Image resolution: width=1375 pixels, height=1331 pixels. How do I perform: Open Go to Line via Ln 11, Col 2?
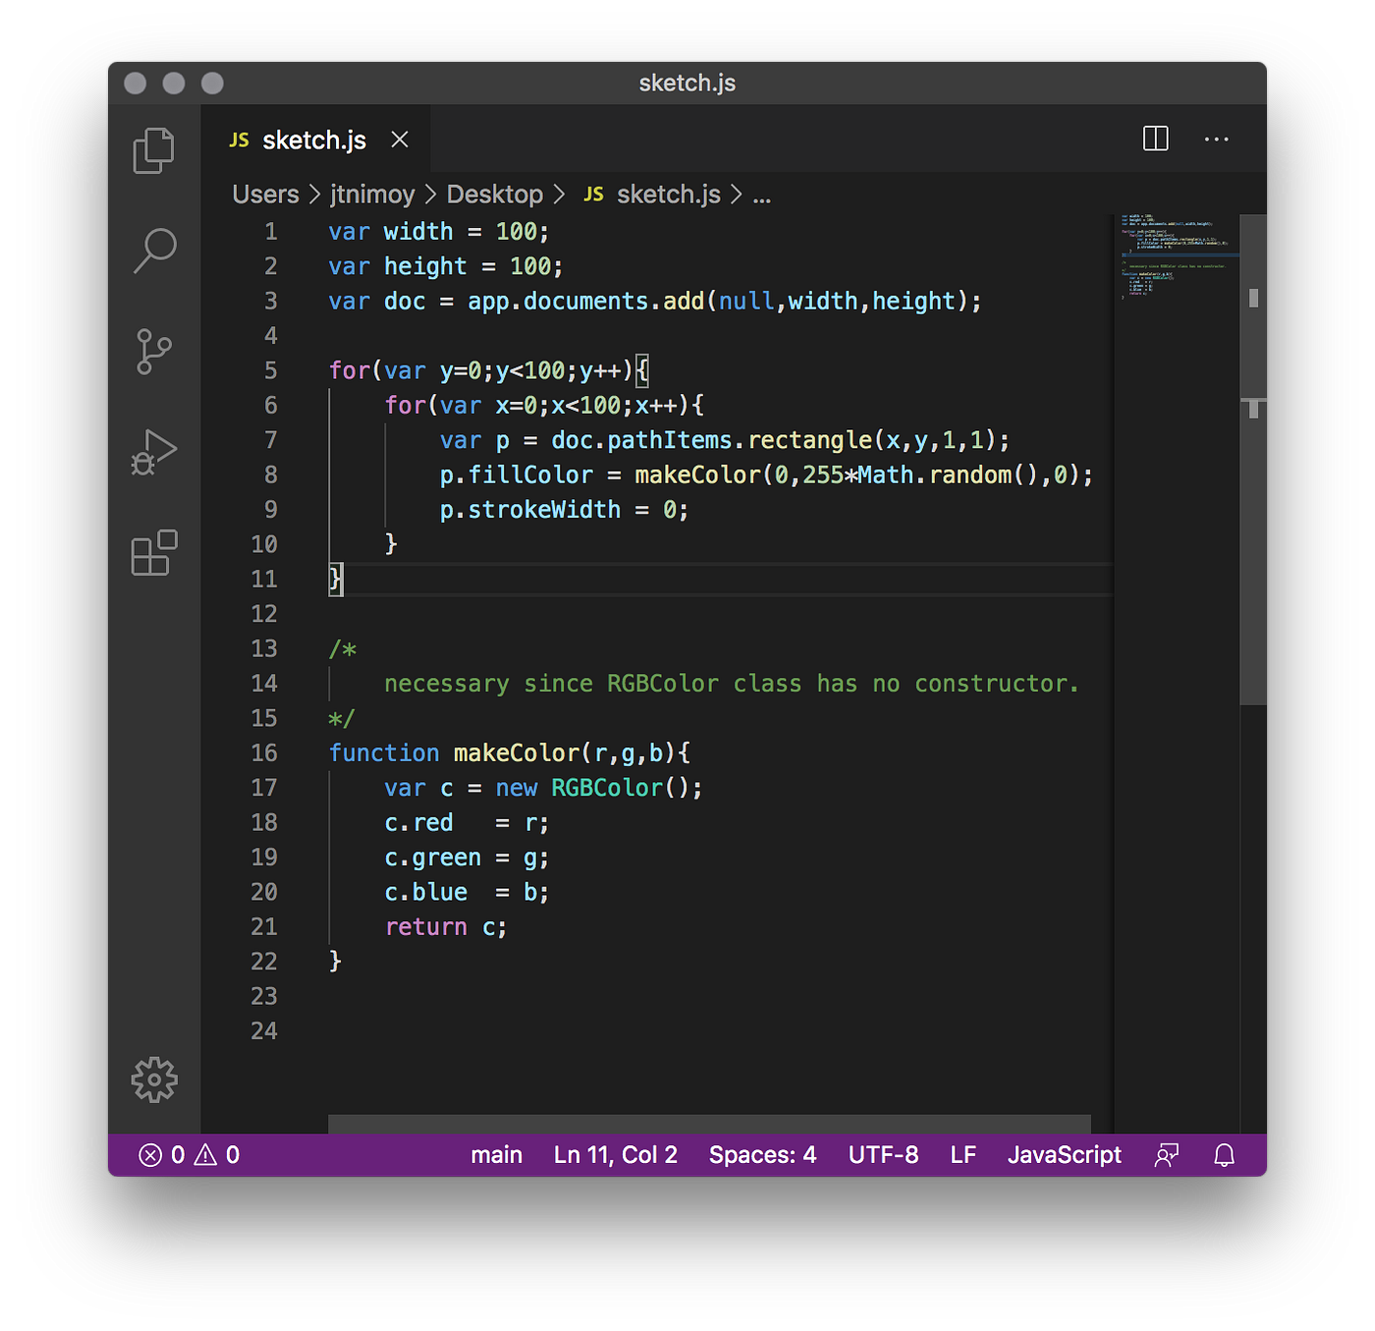[615, 1154]
